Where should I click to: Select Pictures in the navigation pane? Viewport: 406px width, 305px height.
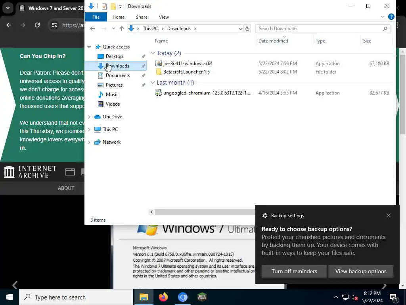[114, 85]
